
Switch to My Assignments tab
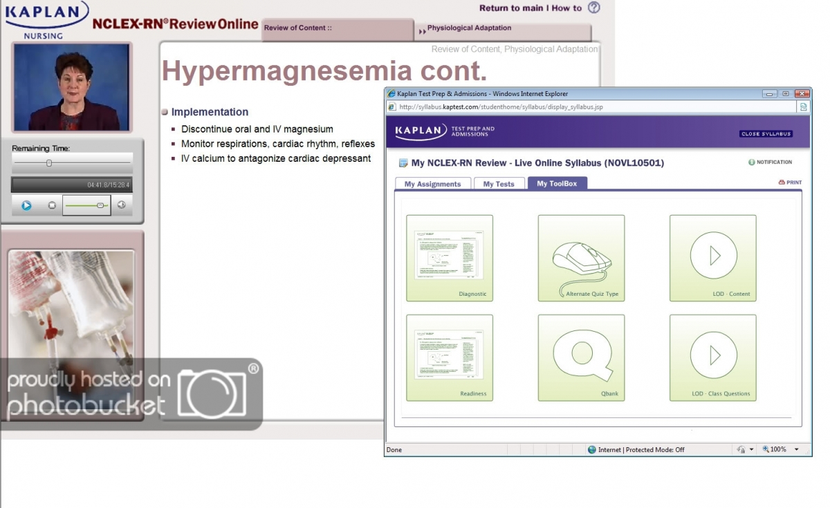point(432,184)
